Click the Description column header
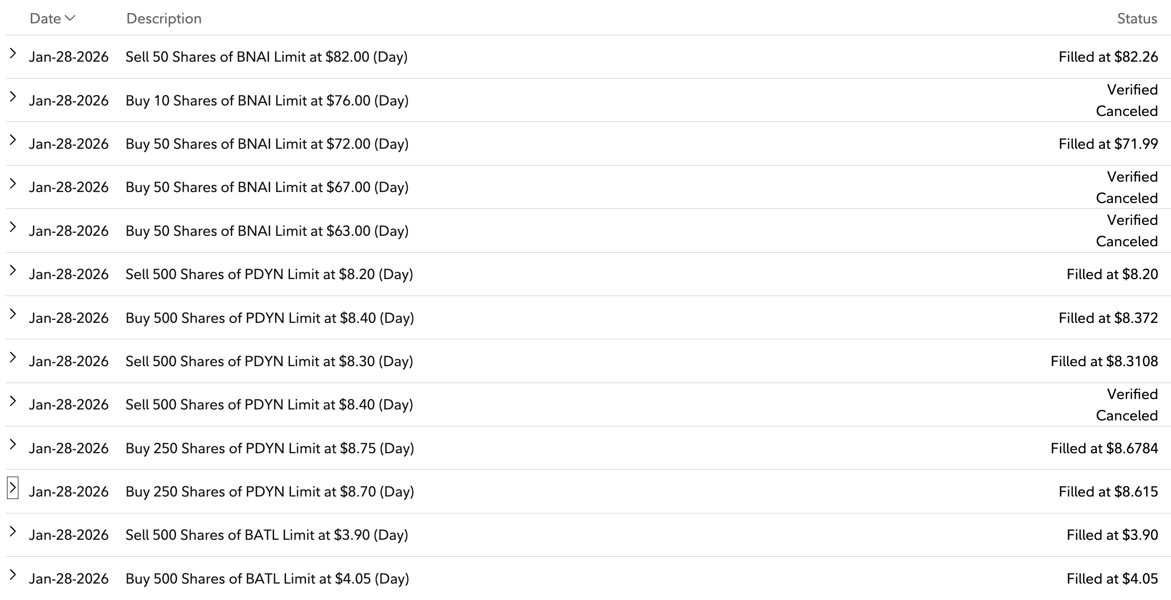Image resolution: width=1171 pixels, height=600 pixels. [x=164, y=18]
